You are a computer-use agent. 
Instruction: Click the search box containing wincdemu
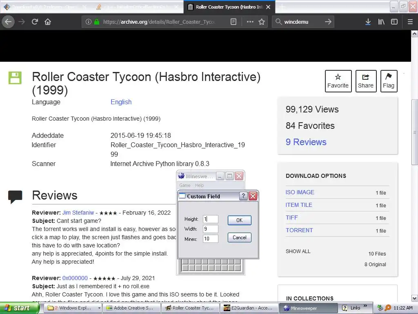click(x=302, y=22)
